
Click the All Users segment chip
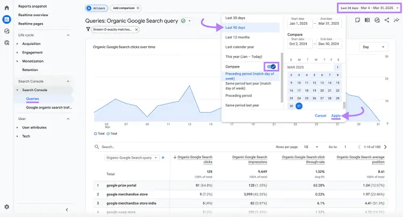click(96, 8)
